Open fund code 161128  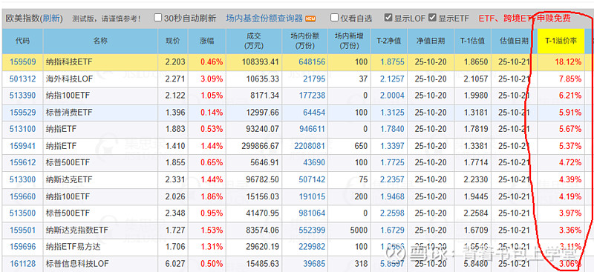pyautogui.click(x=23, y=263)
